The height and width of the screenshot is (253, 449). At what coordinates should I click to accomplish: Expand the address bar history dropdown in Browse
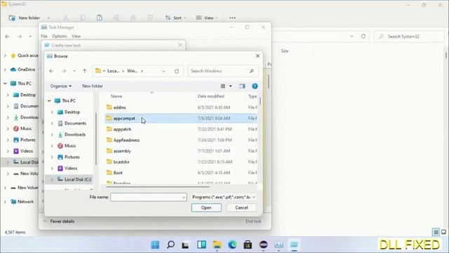(x=163, y=71)
